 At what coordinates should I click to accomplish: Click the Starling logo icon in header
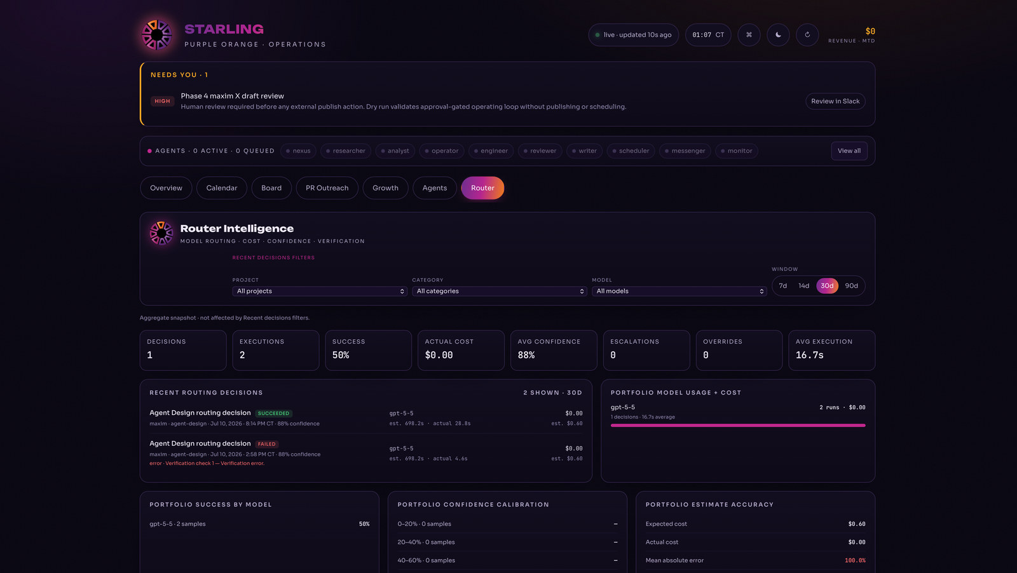156,35
